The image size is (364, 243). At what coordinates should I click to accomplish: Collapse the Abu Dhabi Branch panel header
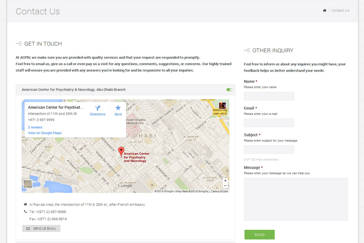tap(126, 90)
